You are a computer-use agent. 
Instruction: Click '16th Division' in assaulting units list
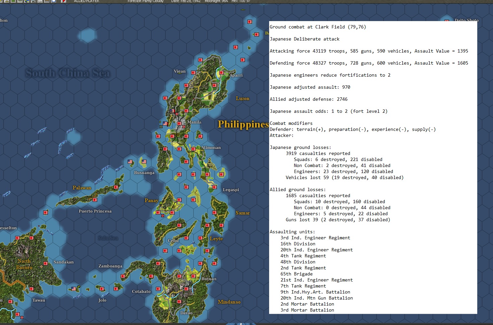click(x=298, y=244)
